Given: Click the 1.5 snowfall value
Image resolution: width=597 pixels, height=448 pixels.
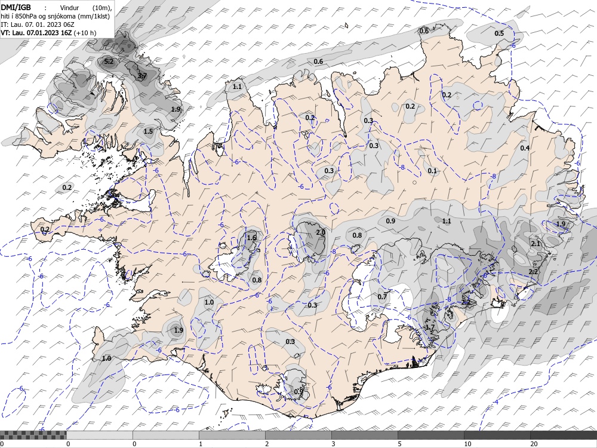Looking at the screenshot, I should click(148, 131).
